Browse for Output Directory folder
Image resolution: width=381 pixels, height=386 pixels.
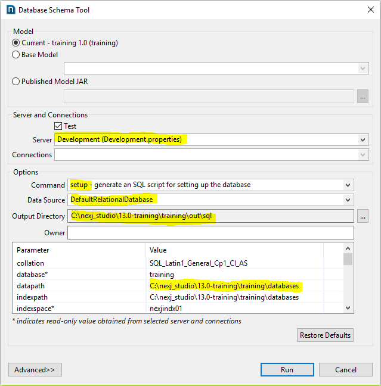click(362, 216)
